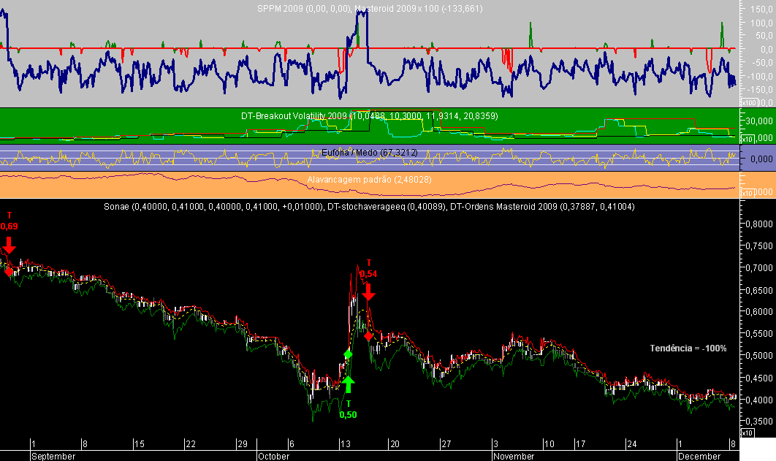Screen dimensions: 776x461
Task: Select the November month label on the time axis
Action: click(514, 456)
